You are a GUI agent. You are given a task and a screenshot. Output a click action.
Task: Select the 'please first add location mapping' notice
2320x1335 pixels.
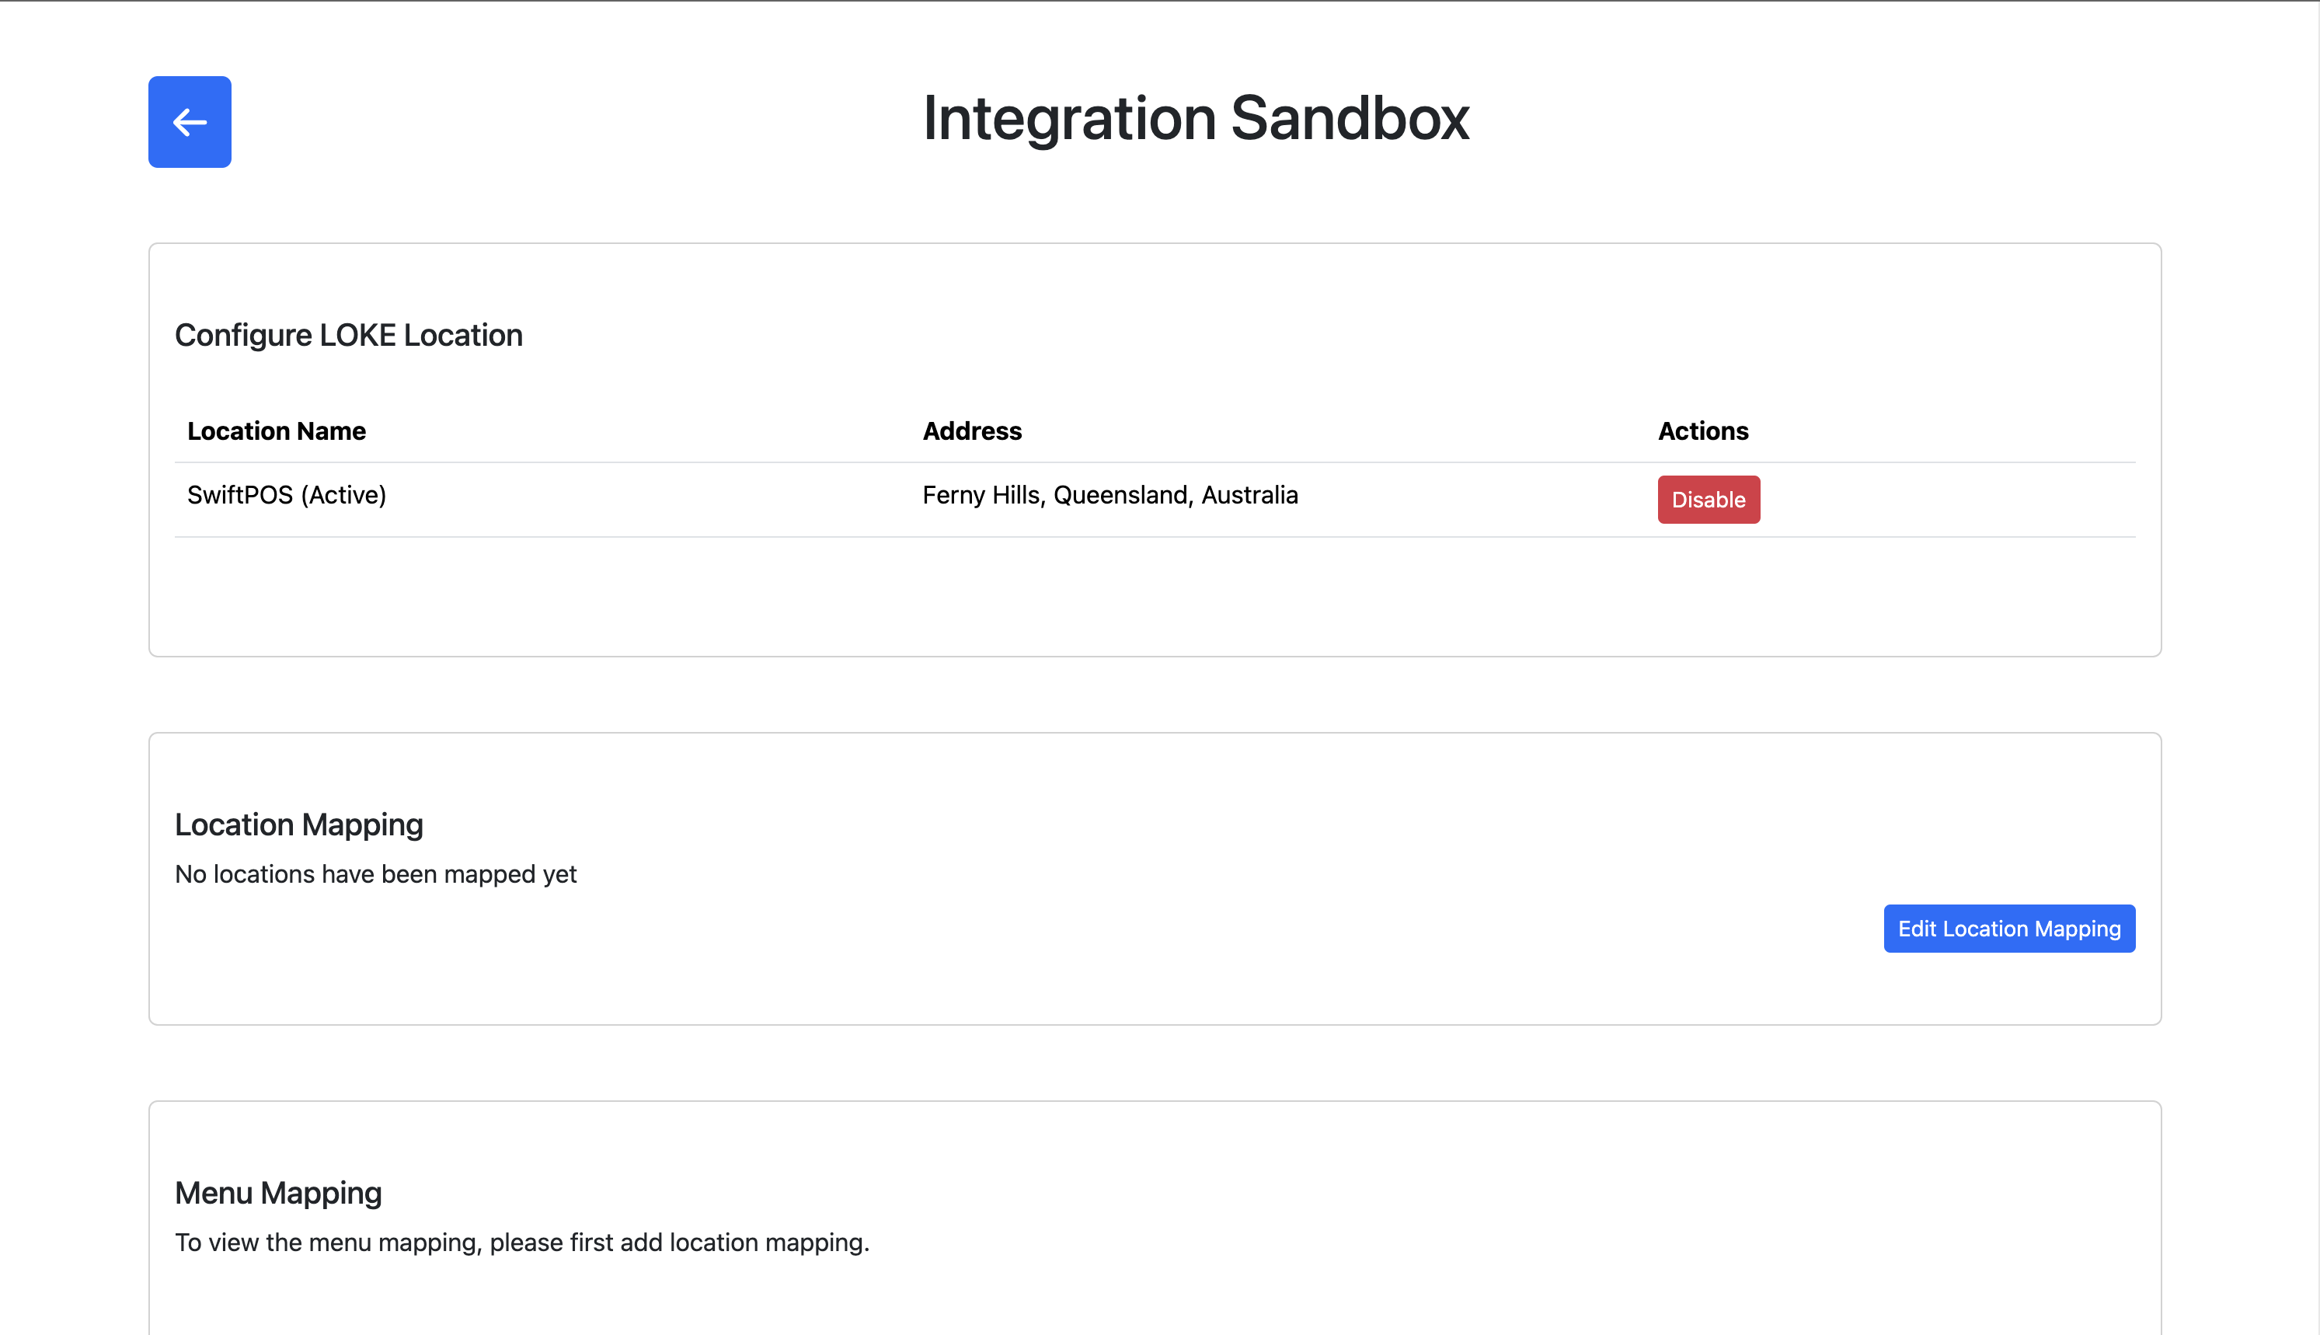click(x=678, y=1243)
